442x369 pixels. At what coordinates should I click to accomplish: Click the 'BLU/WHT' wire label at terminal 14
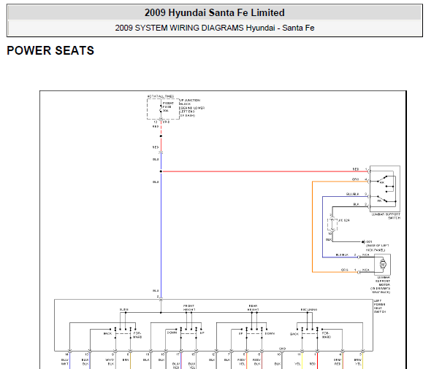[x=65, y=362]
